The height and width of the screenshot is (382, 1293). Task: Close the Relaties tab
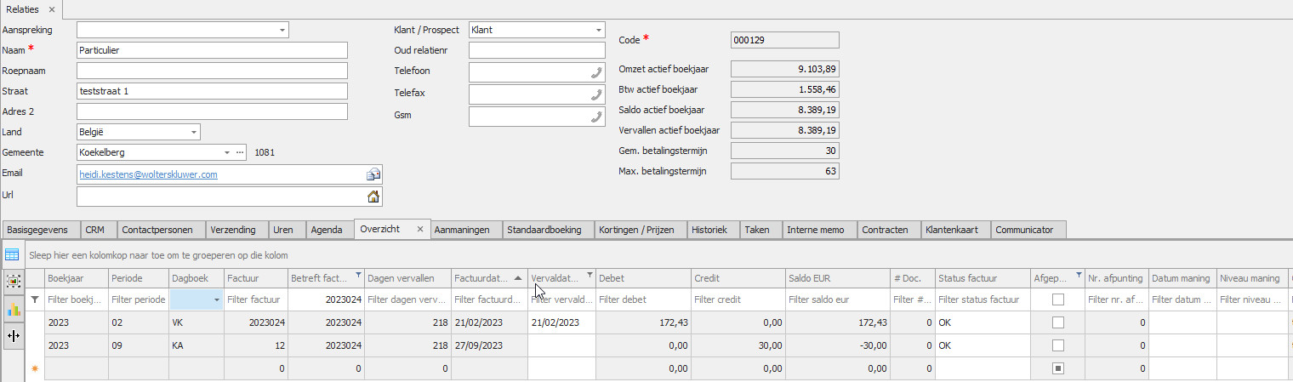pyautogui.click(x=51, y=9)
